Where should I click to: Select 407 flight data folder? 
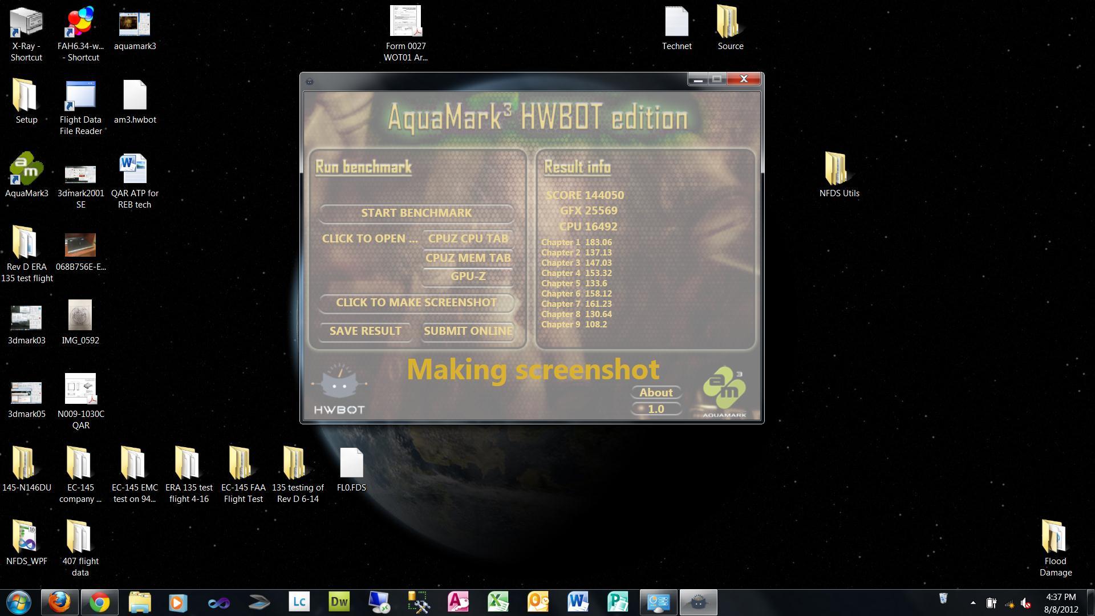point(80,549)
